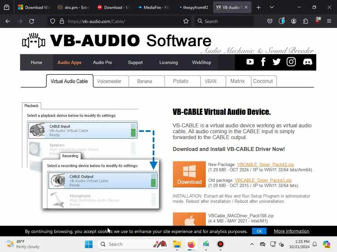Reload the page with refresh icon

coord(32,21)
